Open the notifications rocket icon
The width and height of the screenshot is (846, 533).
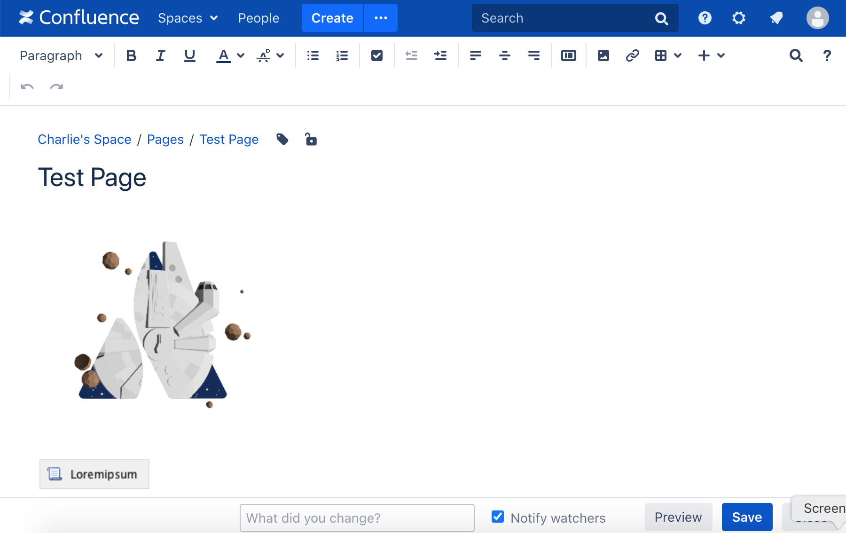(776, 18)
